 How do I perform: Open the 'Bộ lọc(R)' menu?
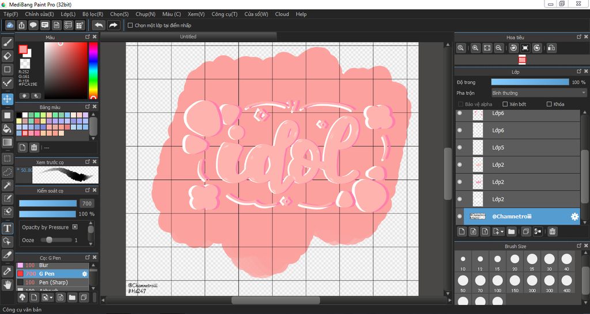pyautogui.click(x=93, y=14)
